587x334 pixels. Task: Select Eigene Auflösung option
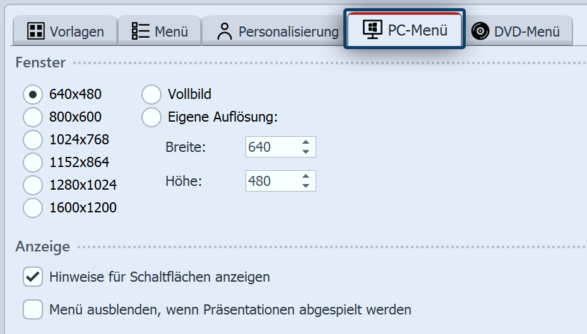(x=151, y=117)
